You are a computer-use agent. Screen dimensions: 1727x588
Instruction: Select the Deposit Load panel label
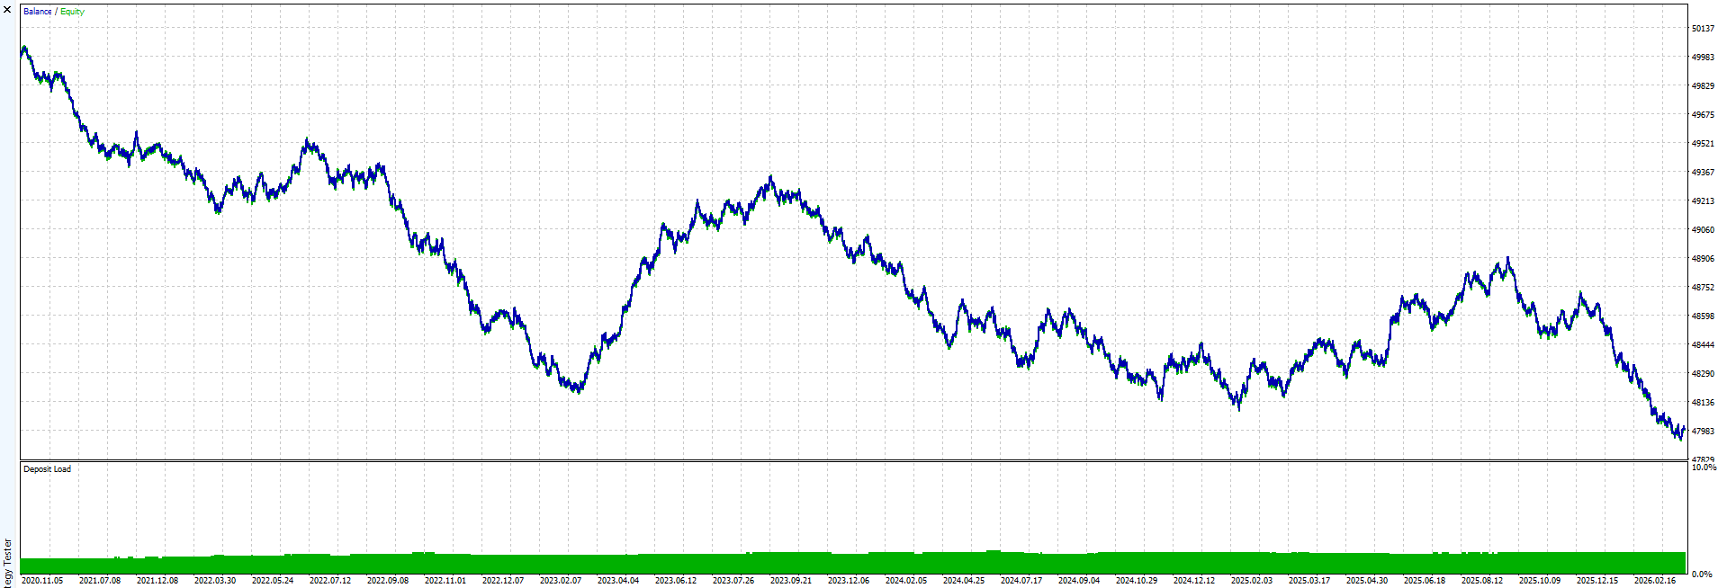47,469
